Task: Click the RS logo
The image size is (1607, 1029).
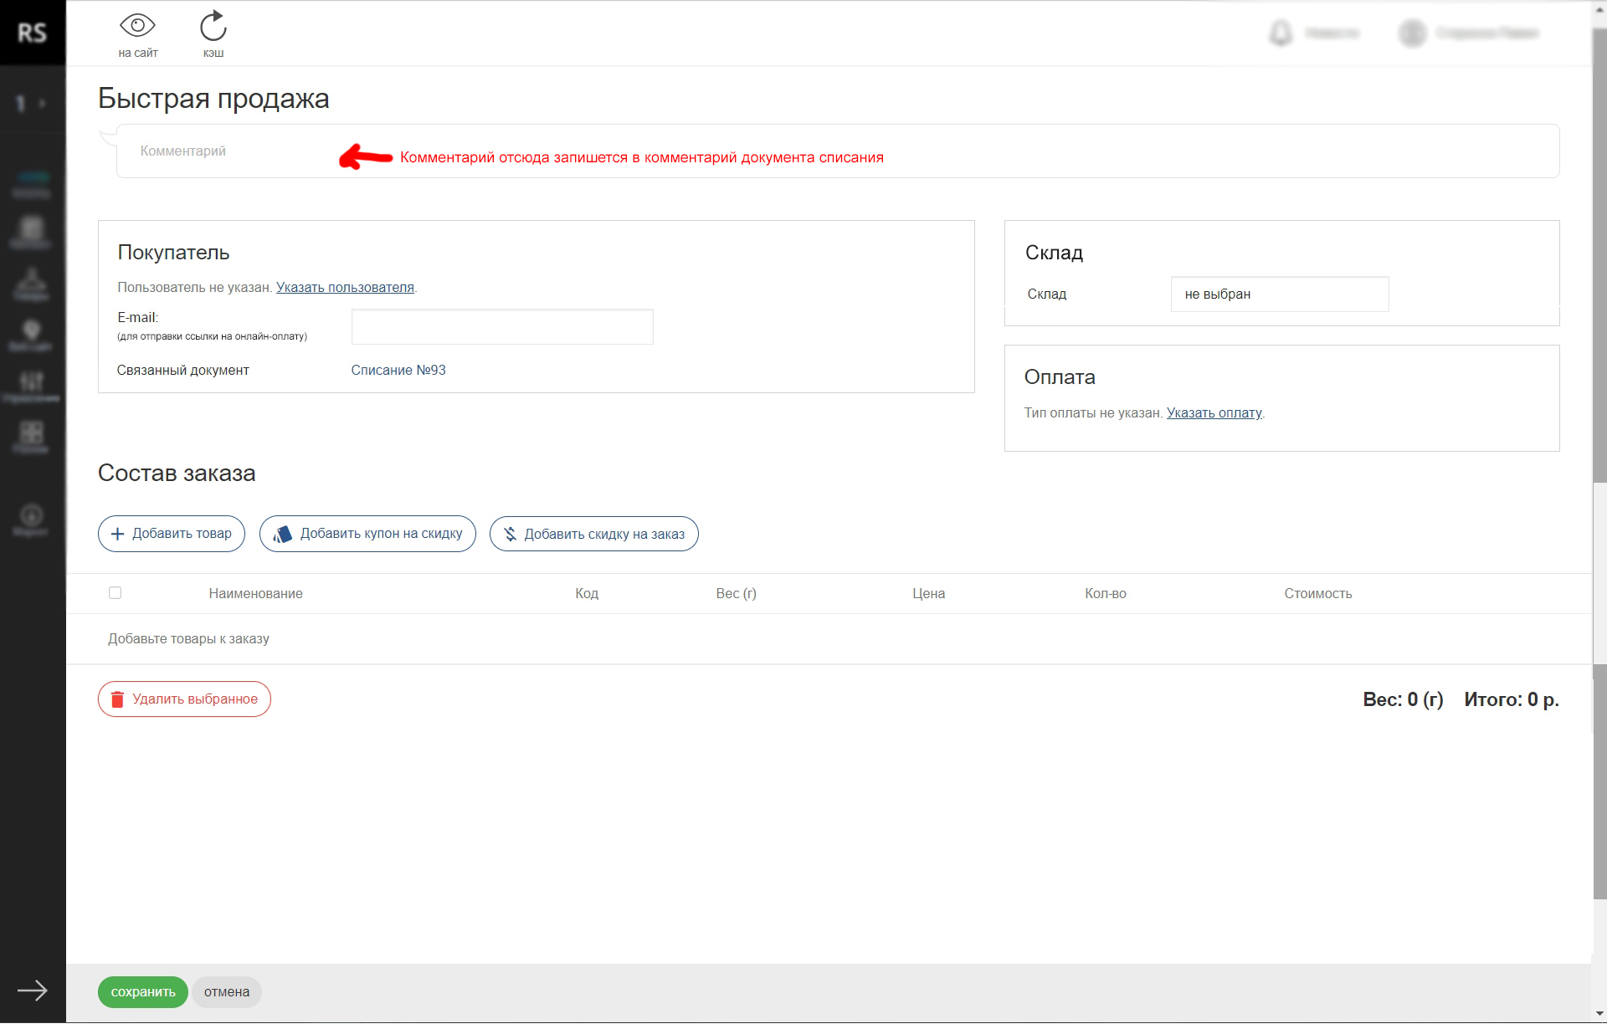Action: [32, 33]
